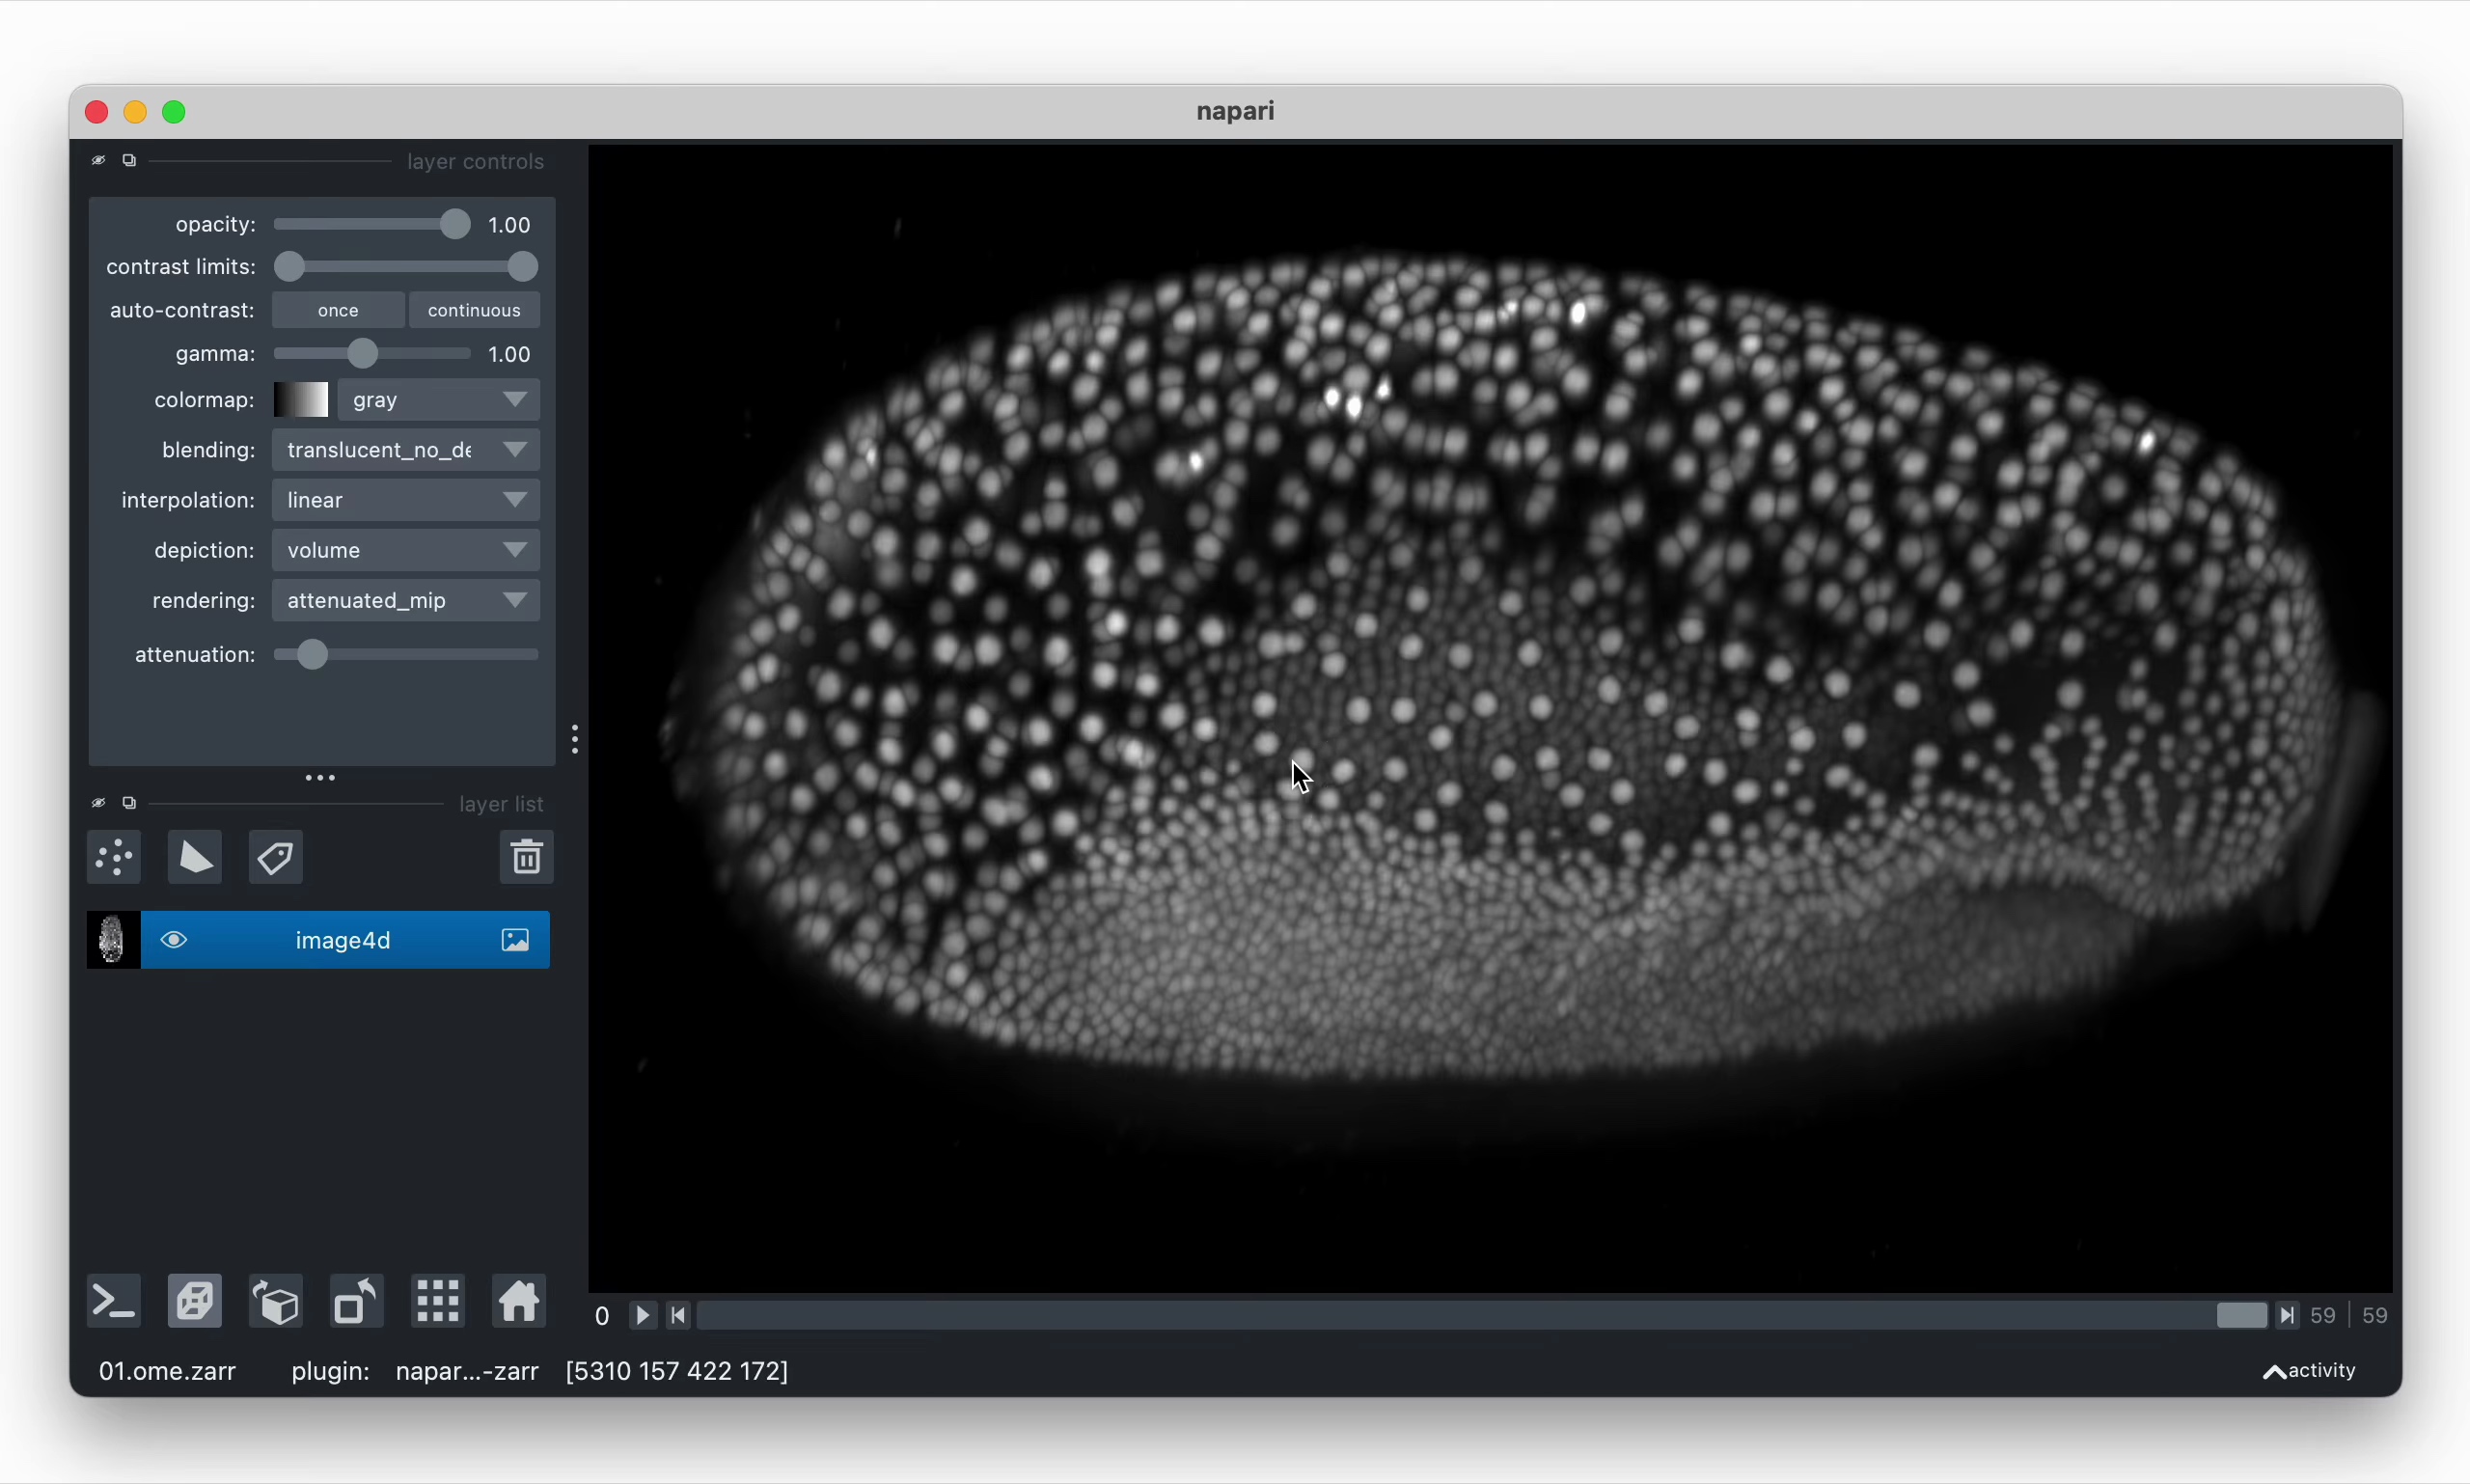2470x1484 pixels.
Task: Open the blending mode dropdown
Action: [x=406, y=449]
